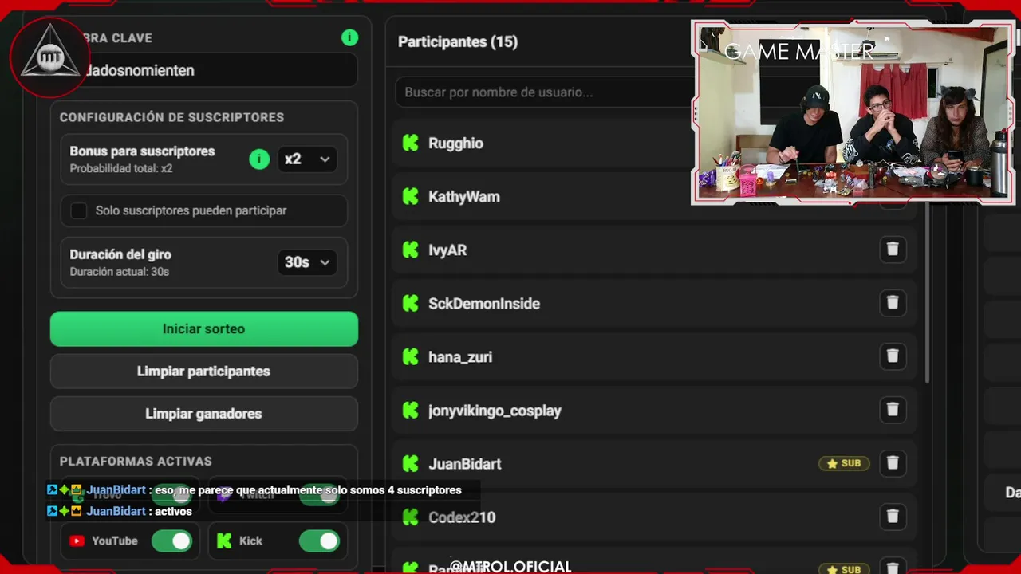Click the Kick logo beside IvyAR
Screen dimensions: 1021x574
pyautogui.click(x=410, y=250)
